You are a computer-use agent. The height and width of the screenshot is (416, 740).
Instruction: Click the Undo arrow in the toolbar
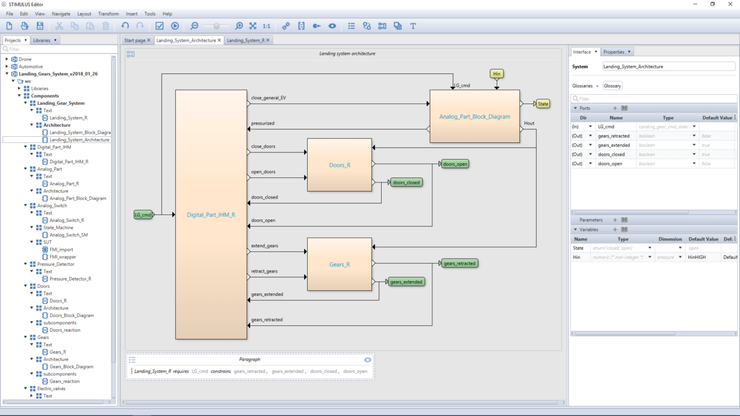point(125,26)
